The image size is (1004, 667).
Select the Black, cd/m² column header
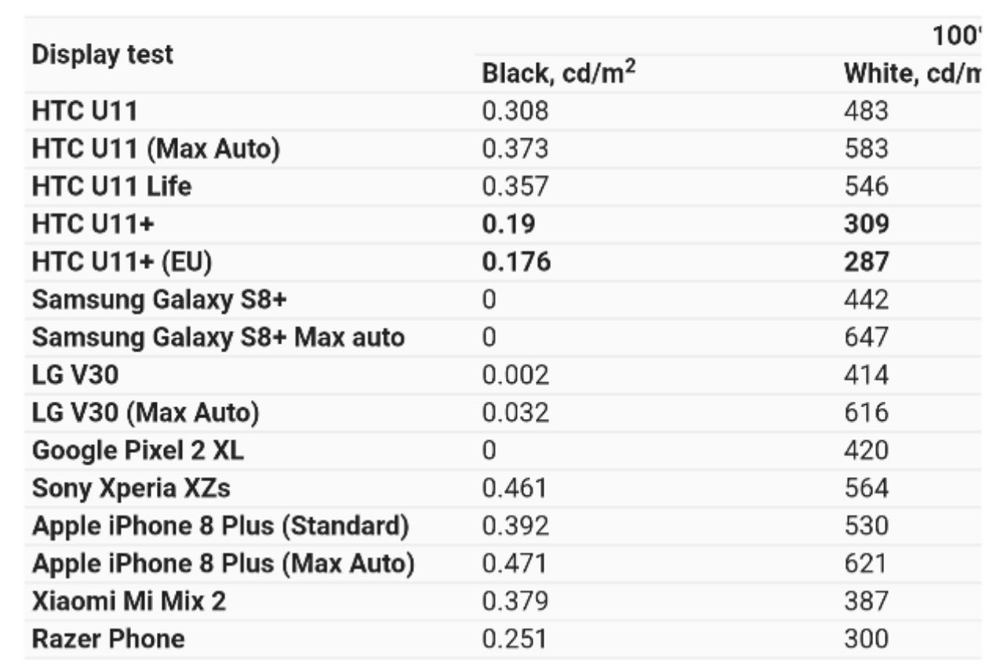558,73
